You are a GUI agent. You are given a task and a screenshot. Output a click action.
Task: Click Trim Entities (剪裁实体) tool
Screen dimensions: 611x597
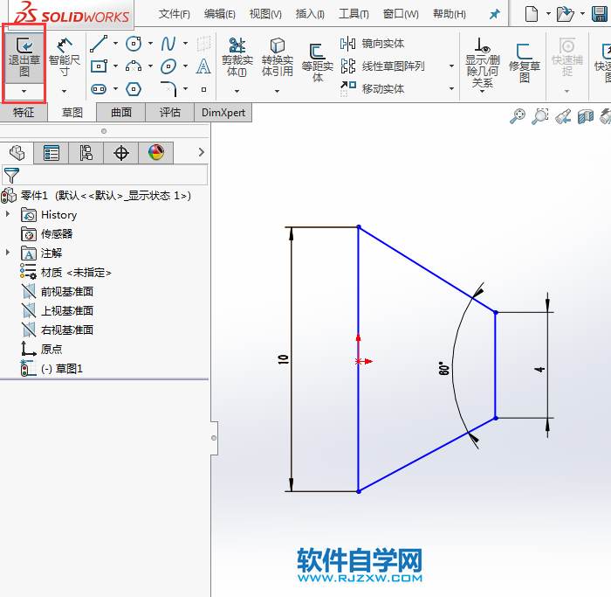[237, 57]
